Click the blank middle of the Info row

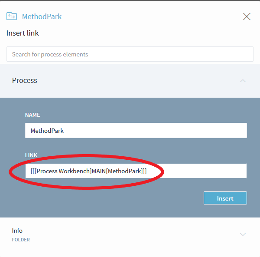pyautogui.click(x=130, y=234)
